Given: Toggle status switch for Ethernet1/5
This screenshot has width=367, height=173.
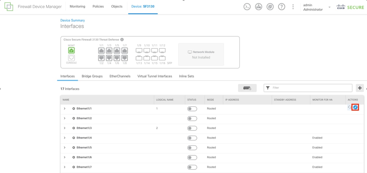Looking at the screenshot, I should (192, 148).
